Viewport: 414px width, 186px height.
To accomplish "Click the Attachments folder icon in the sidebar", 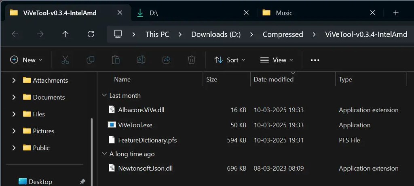I will 27,80.
